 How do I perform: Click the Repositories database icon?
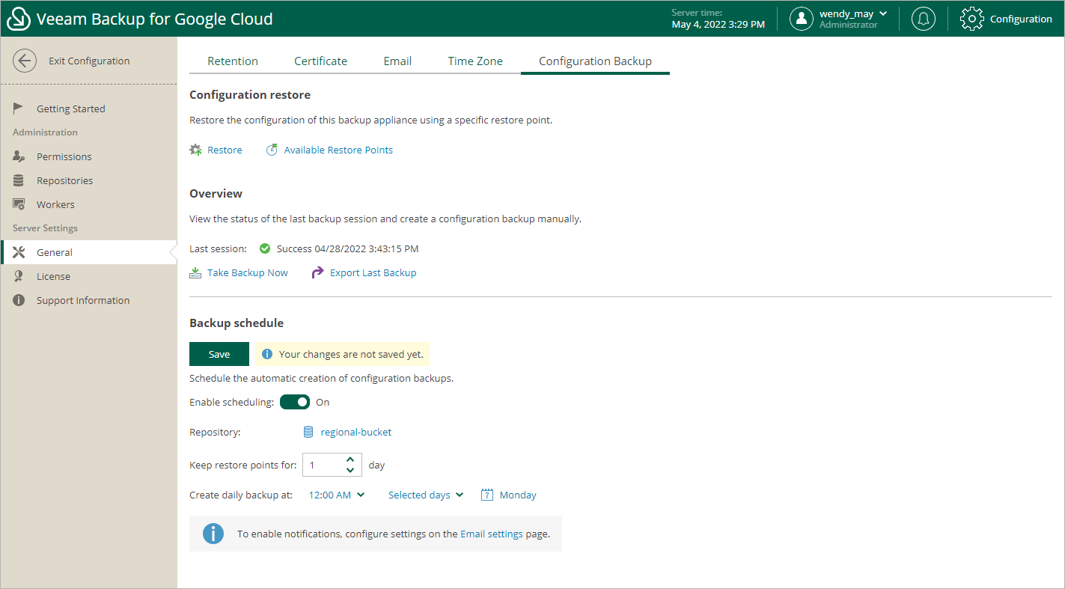19,180
